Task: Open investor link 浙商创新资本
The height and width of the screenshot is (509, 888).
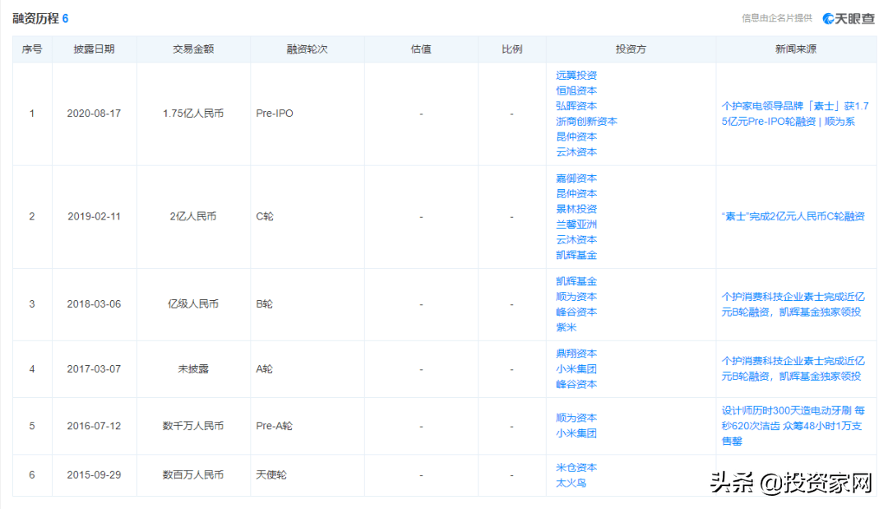Action: click(x=586, y=121)
